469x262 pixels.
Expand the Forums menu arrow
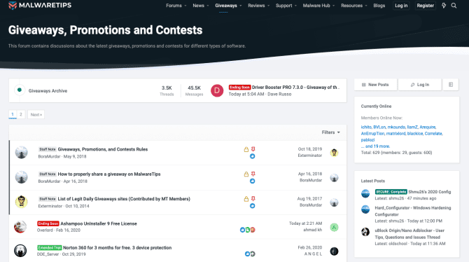tap(185, 6)
